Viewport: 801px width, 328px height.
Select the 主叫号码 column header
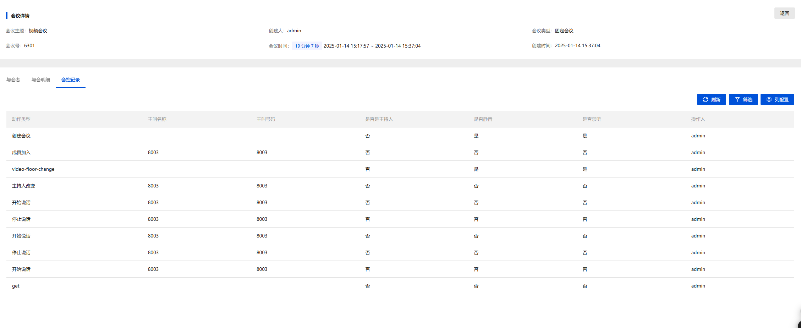point(266,119)
